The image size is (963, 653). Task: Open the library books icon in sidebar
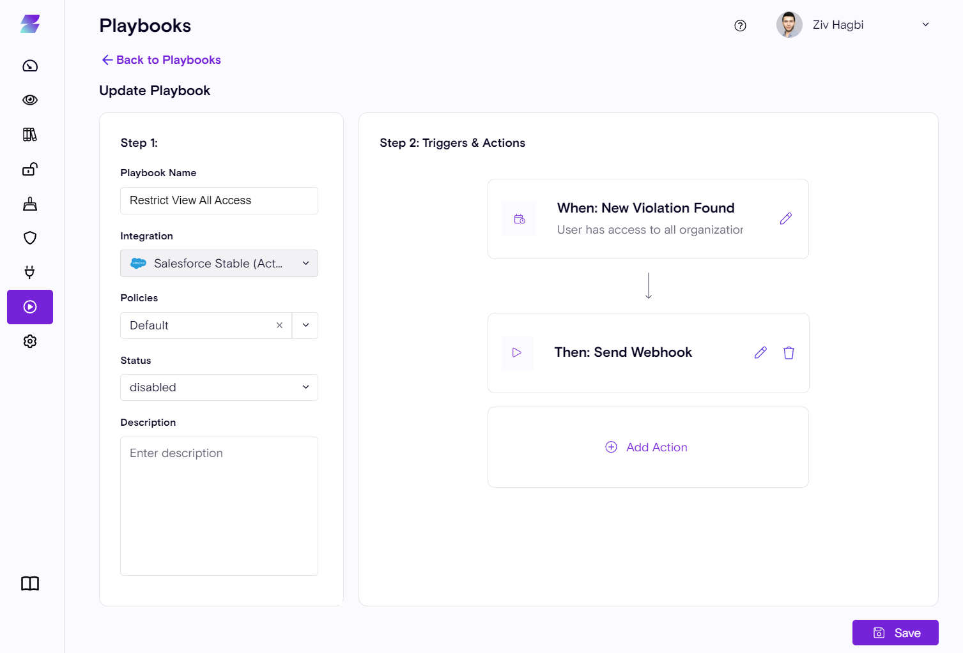tap(30, 135)
